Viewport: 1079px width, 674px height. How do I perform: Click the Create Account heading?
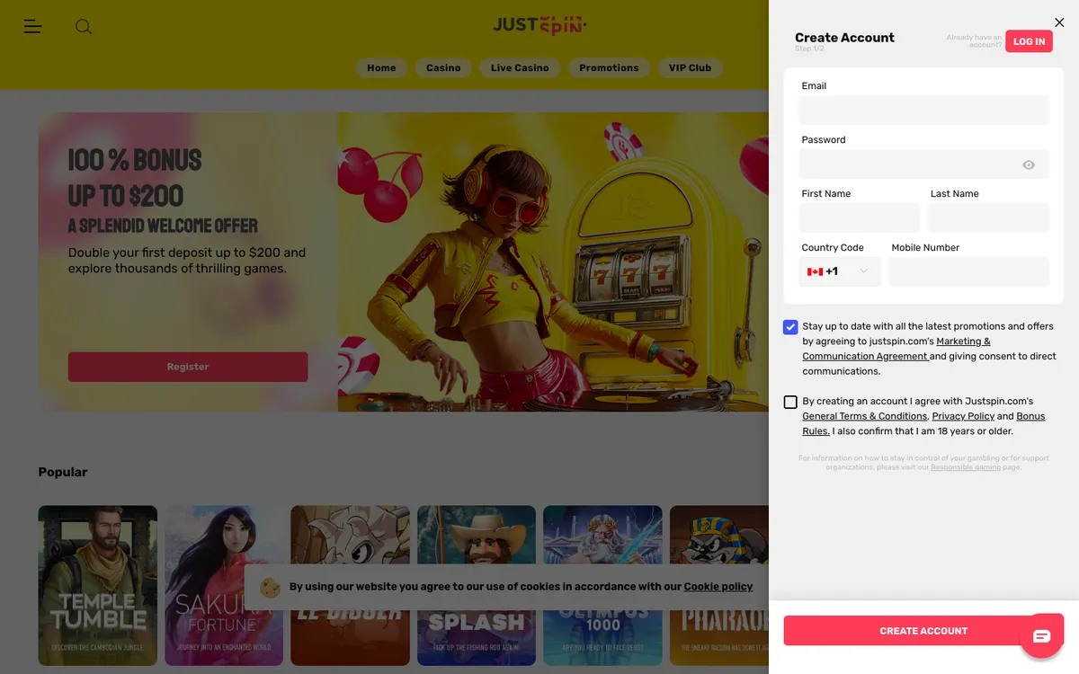[844, 37]
